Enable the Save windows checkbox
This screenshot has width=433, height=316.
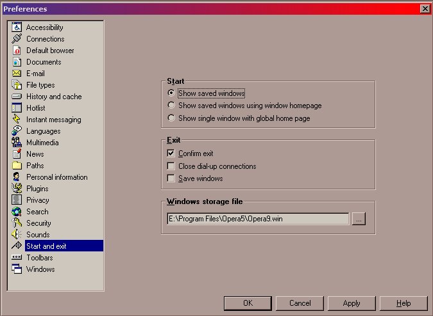(x=171, y=178)
